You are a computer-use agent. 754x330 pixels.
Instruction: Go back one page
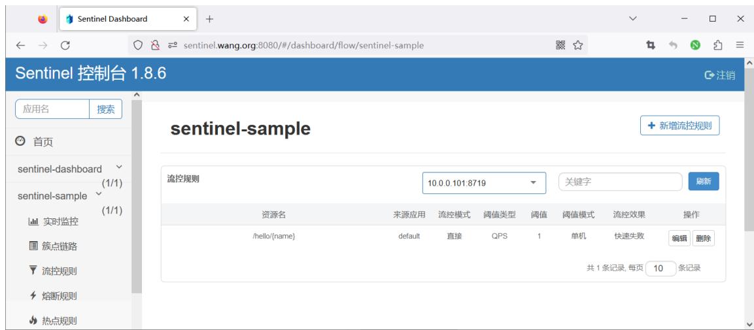tap(20, 45)
